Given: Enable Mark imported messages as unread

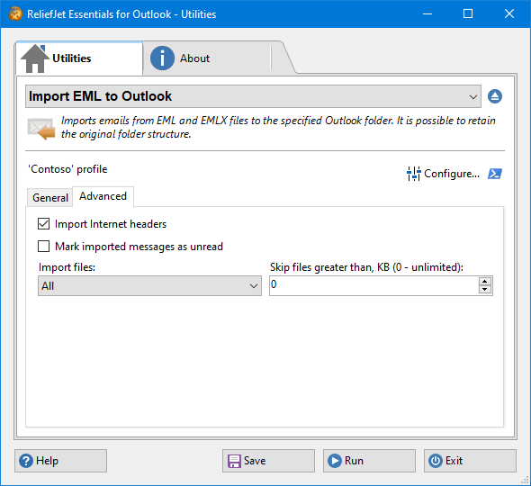Looking at the screenshot, I should (44, 247).
